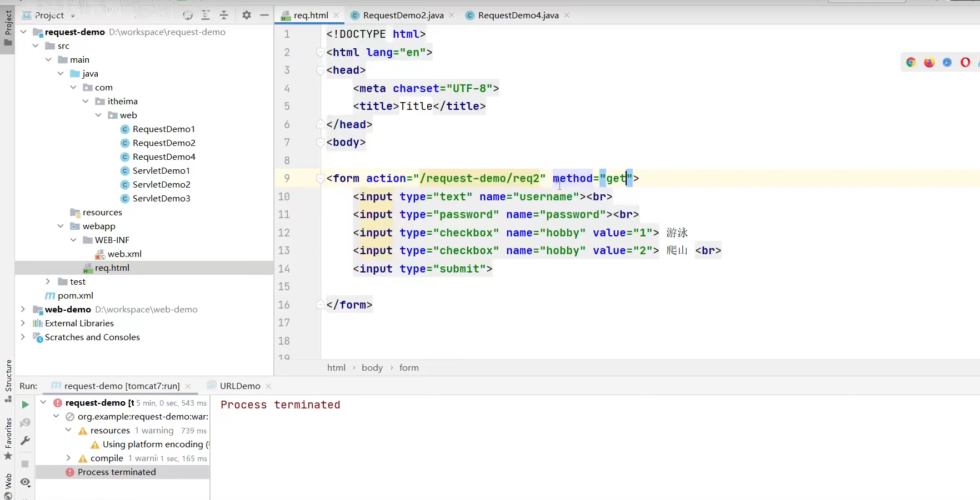
Task: Open the Project tool window sidebar tab
Action: coord(8,29)
